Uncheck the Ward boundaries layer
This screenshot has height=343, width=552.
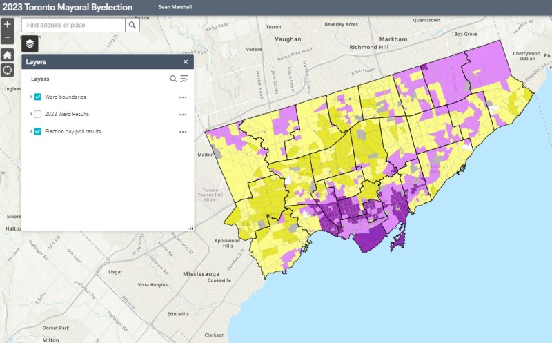[38, 97]
